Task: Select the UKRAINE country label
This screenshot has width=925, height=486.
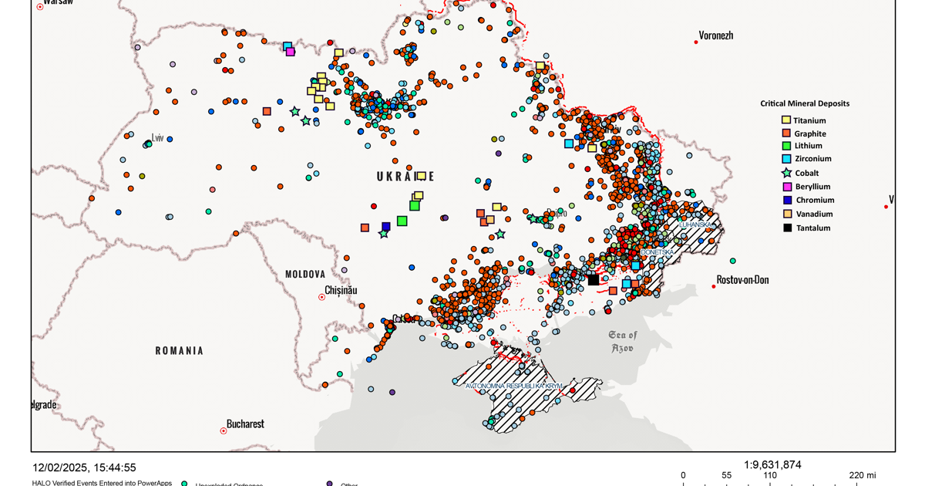Action: click(404, 176)
